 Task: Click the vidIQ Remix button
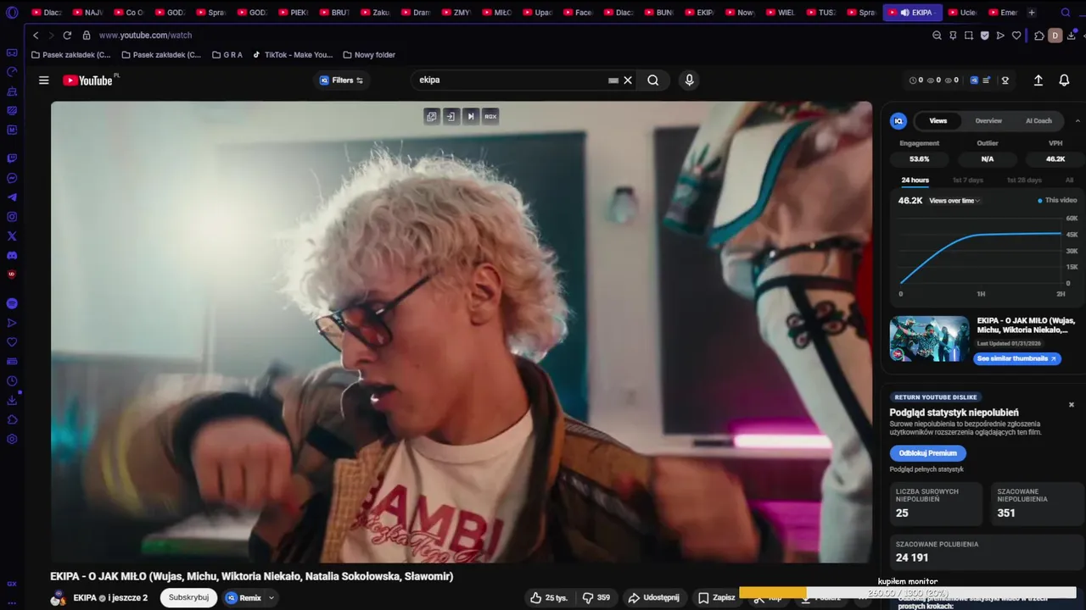(x=244, y=597)
